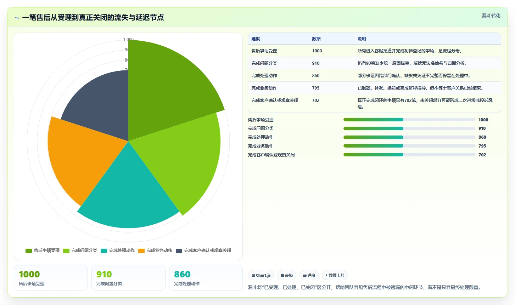Click the 说明 column header
The height and width of the screenshot is (305, 515).
[x=362, y=39]
